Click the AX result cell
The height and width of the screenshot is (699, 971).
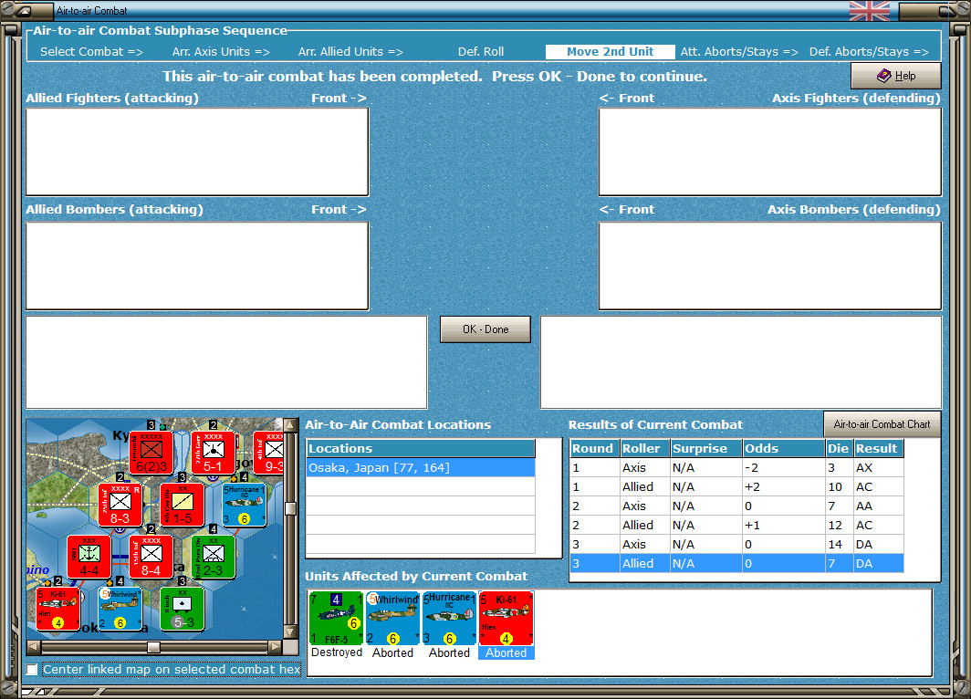[879, 467]
